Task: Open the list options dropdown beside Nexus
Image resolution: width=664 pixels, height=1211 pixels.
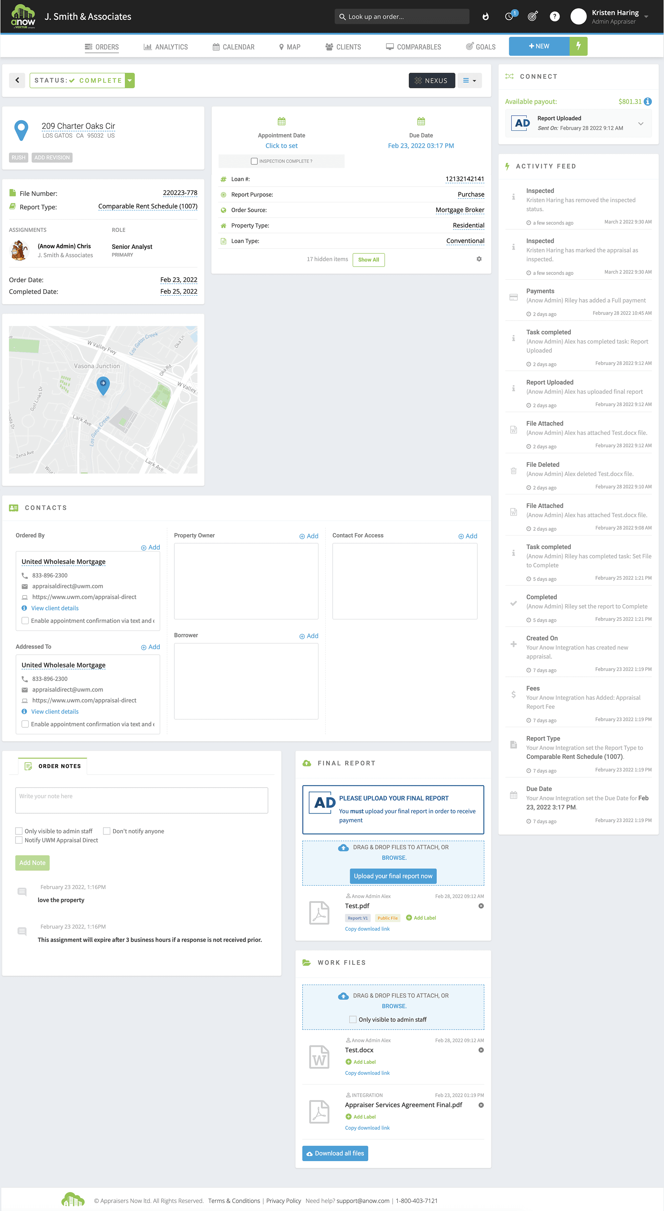Action: pos(469,80)
